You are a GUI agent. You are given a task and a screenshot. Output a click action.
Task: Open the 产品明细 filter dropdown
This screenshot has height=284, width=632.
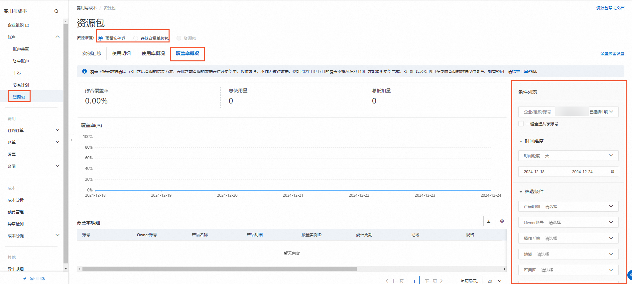[x=568, y=206]
